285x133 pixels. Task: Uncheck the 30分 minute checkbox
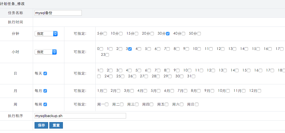[167, 34]
